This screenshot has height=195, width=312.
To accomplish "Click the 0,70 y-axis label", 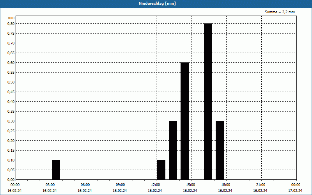I will coord(11,43).
